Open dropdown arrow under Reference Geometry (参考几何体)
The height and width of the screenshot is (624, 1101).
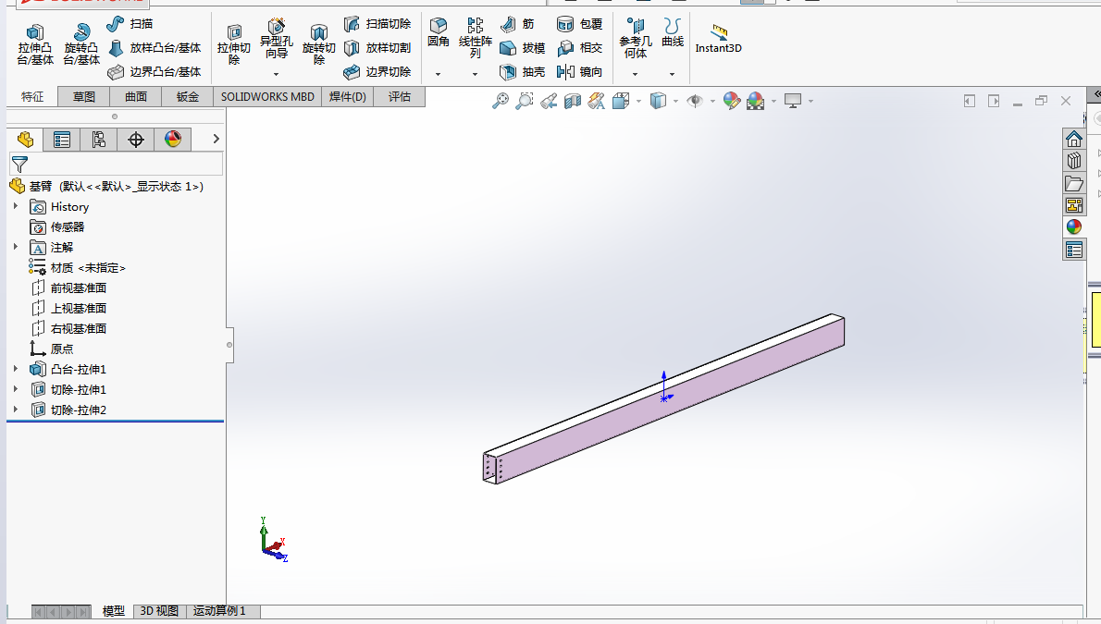[636, 74]
